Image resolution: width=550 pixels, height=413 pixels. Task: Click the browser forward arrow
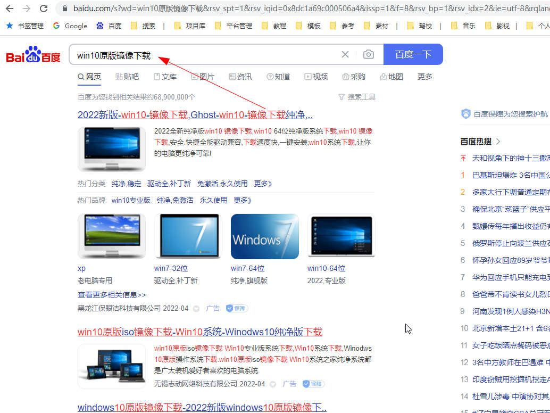coord(26,9)
